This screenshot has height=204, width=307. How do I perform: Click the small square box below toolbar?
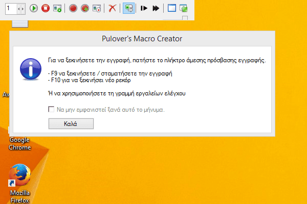(x=185, y=18)
